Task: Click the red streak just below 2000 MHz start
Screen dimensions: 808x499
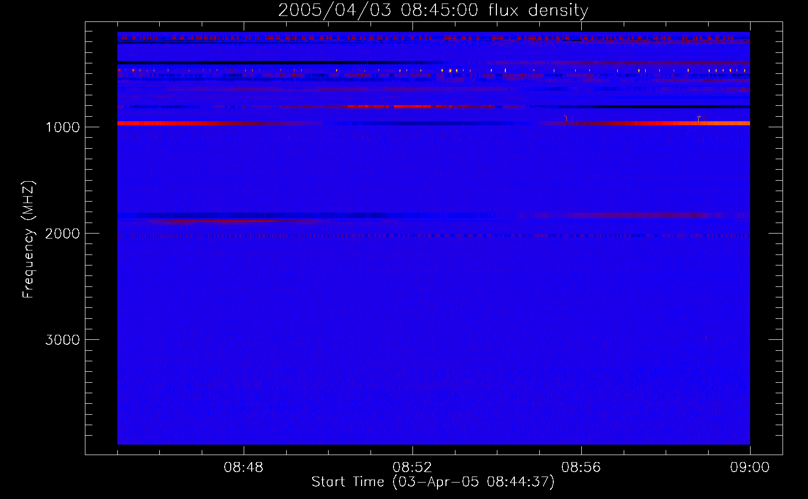Action: tap(235, 221)
